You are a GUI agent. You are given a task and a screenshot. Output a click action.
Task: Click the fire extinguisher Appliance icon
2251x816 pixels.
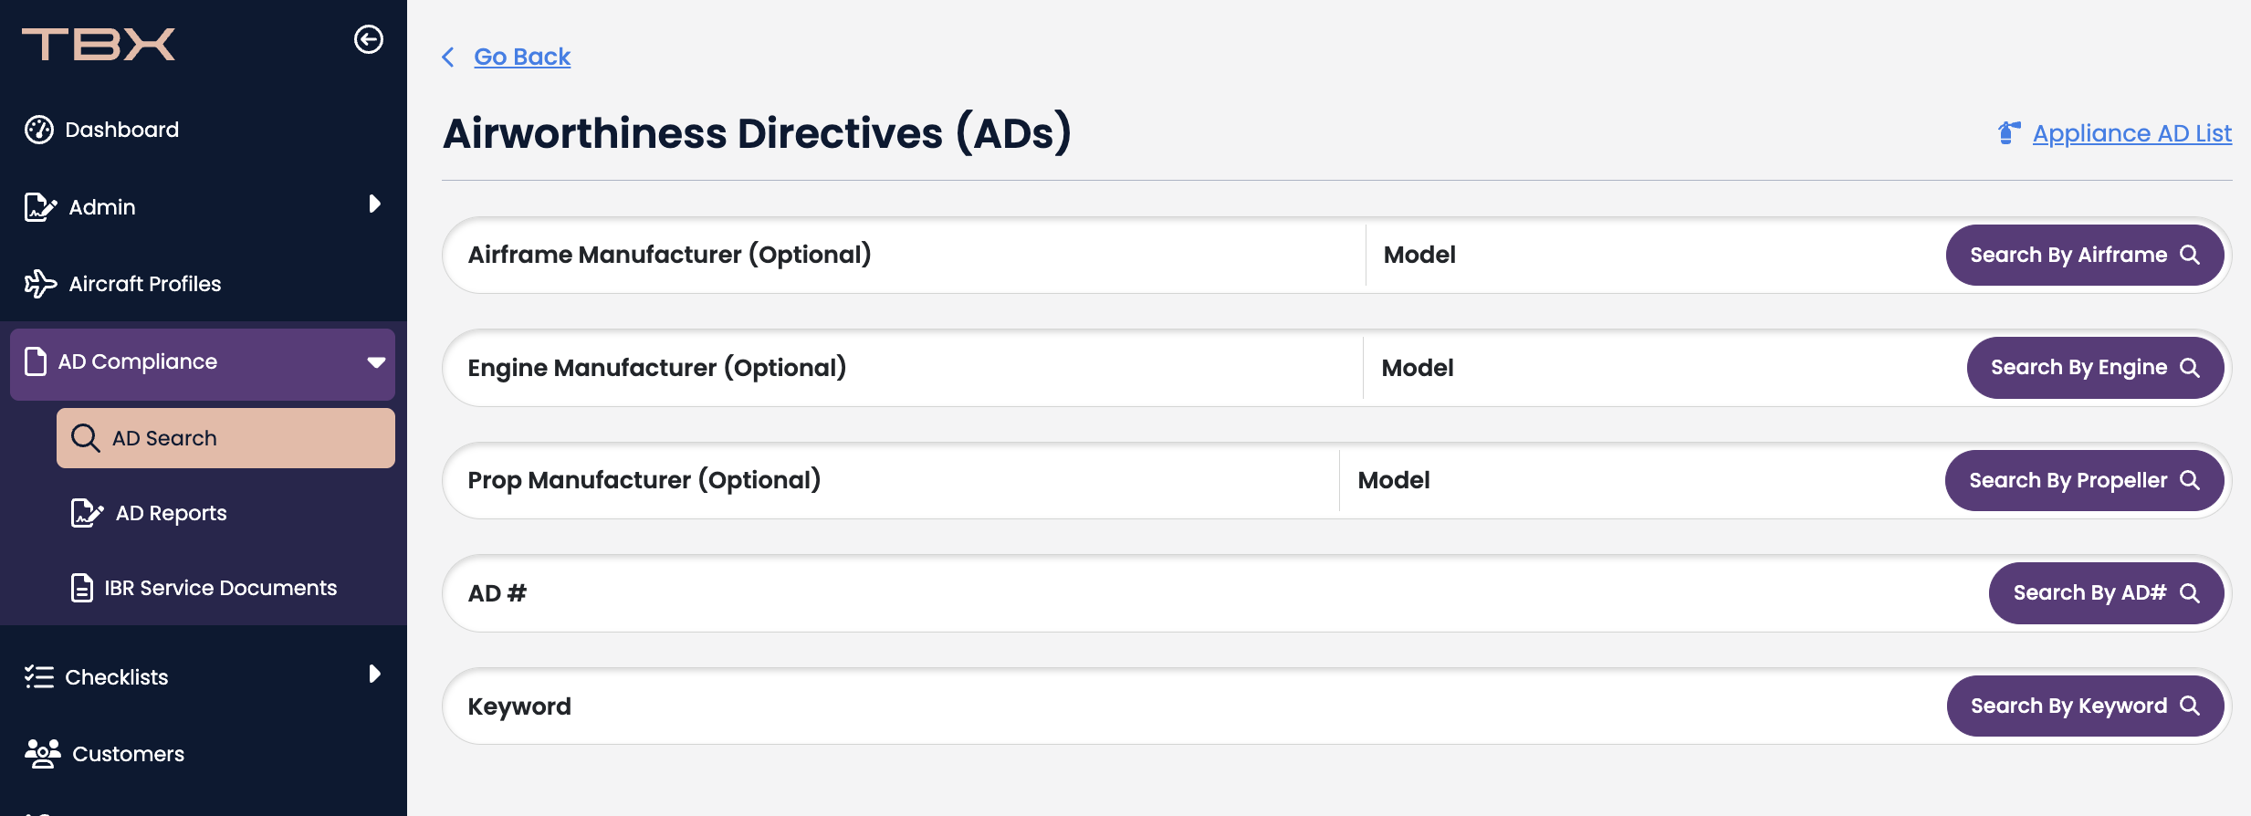pos(2008,133)
